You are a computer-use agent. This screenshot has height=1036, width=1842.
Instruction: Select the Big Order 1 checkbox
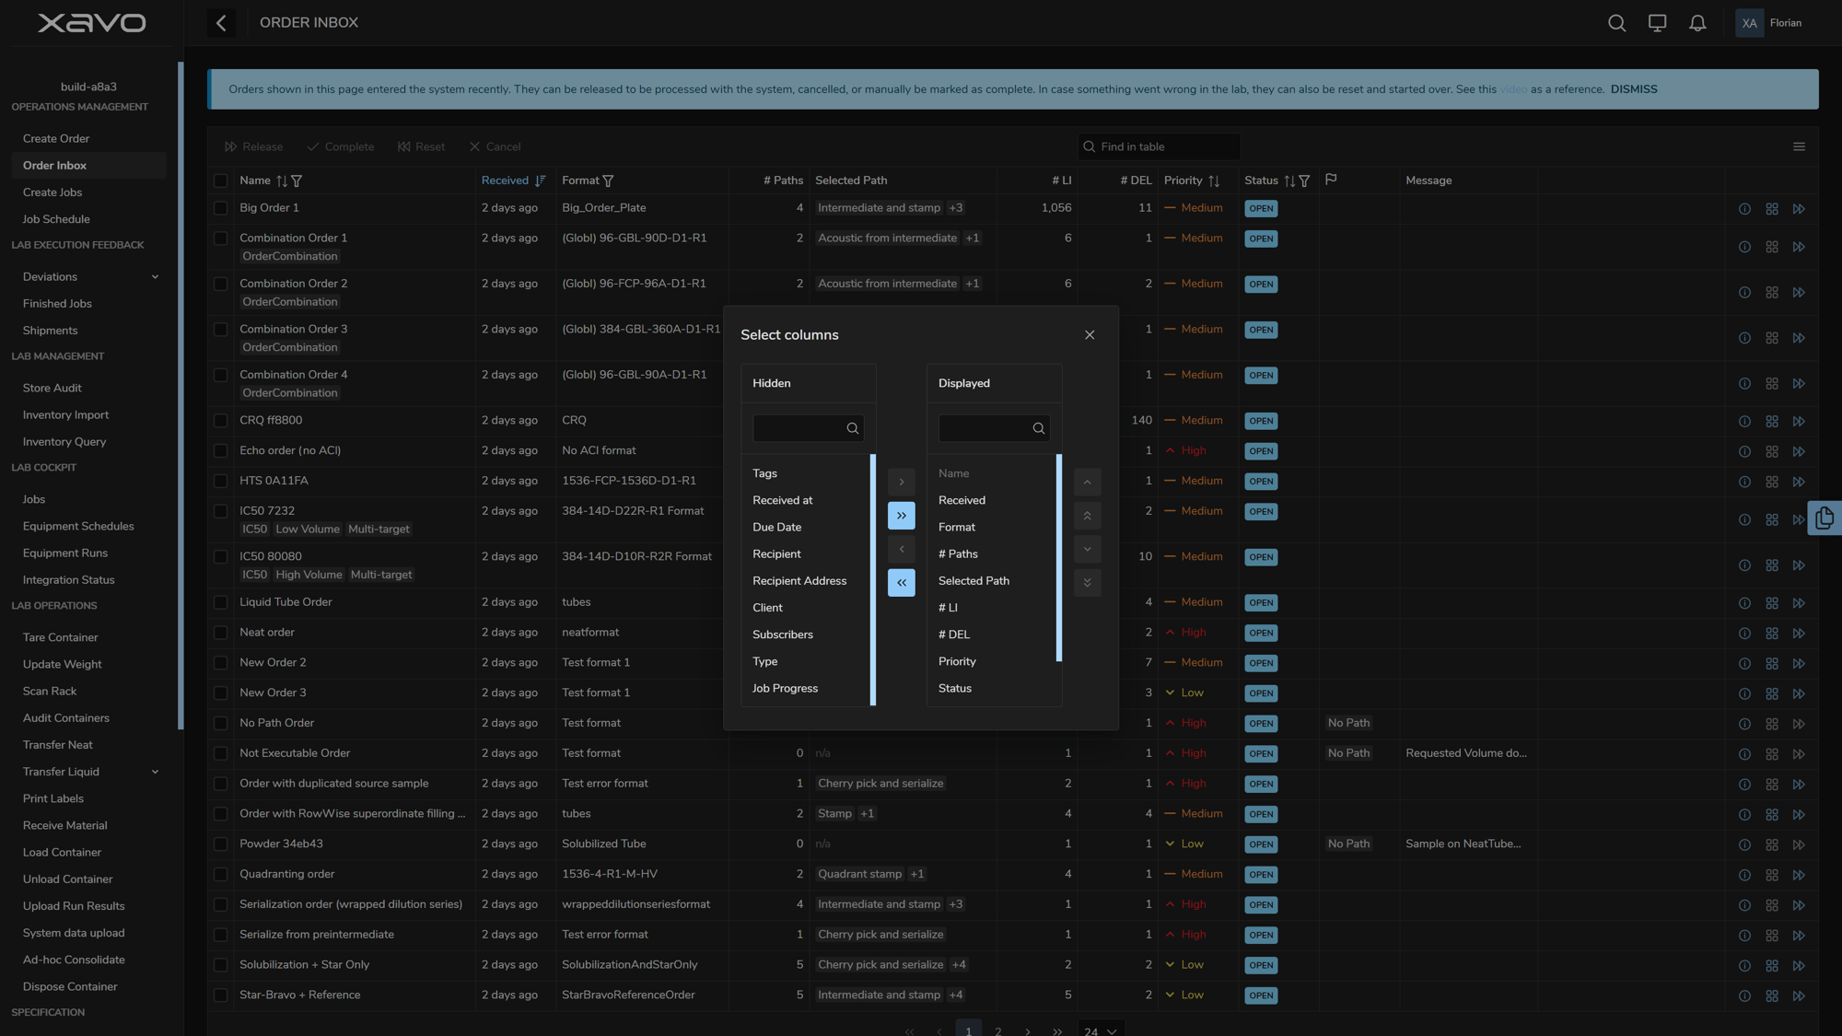point(221,209)
